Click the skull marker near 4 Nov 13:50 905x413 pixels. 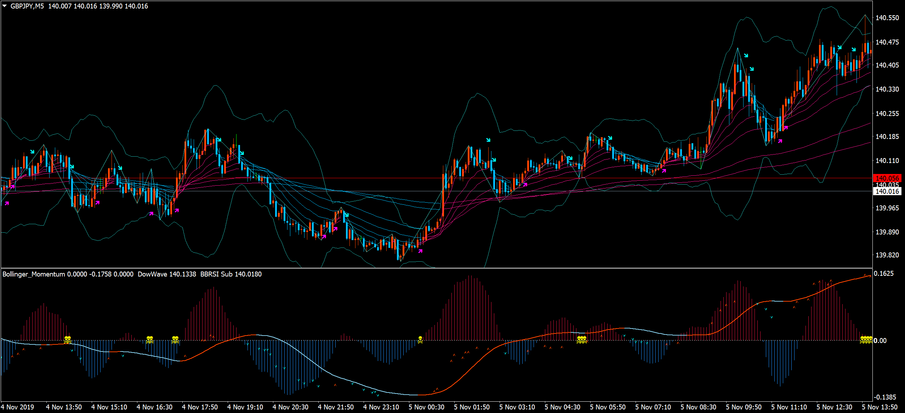tap(68, 340)
